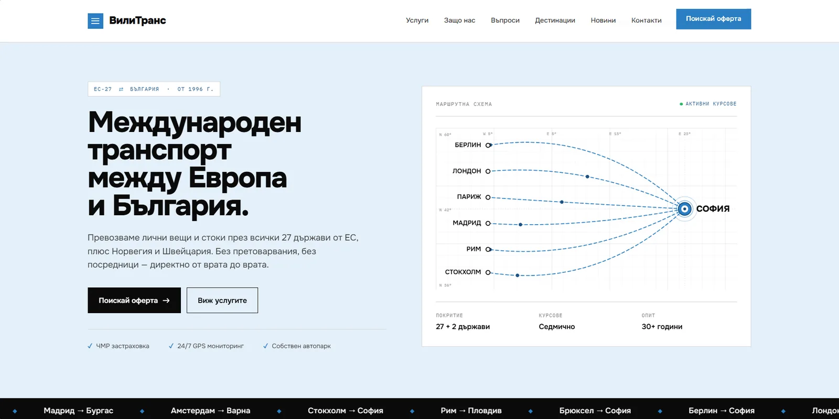This screenshot has width=839, height=419.
Task: Go to Защо нас section
Action: tap(459, 20)
